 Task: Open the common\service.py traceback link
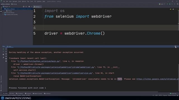click(x=55, y=73)
